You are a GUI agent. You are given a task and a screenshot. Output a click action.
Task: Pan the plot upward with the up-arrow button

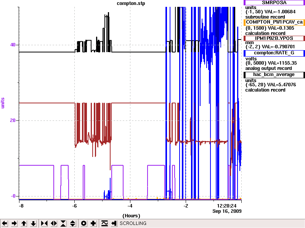click(24, 223)
